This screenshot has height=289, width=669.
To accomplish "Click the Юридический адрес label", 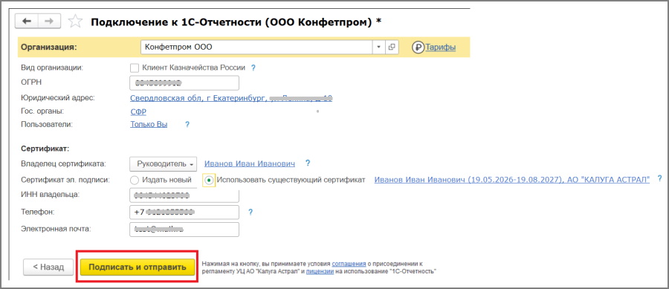I will click(57, 98).
